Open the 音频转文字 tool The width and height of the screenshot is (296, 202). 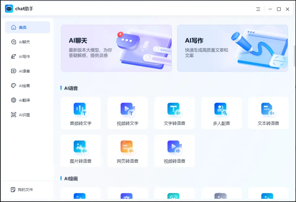[81, 113]
